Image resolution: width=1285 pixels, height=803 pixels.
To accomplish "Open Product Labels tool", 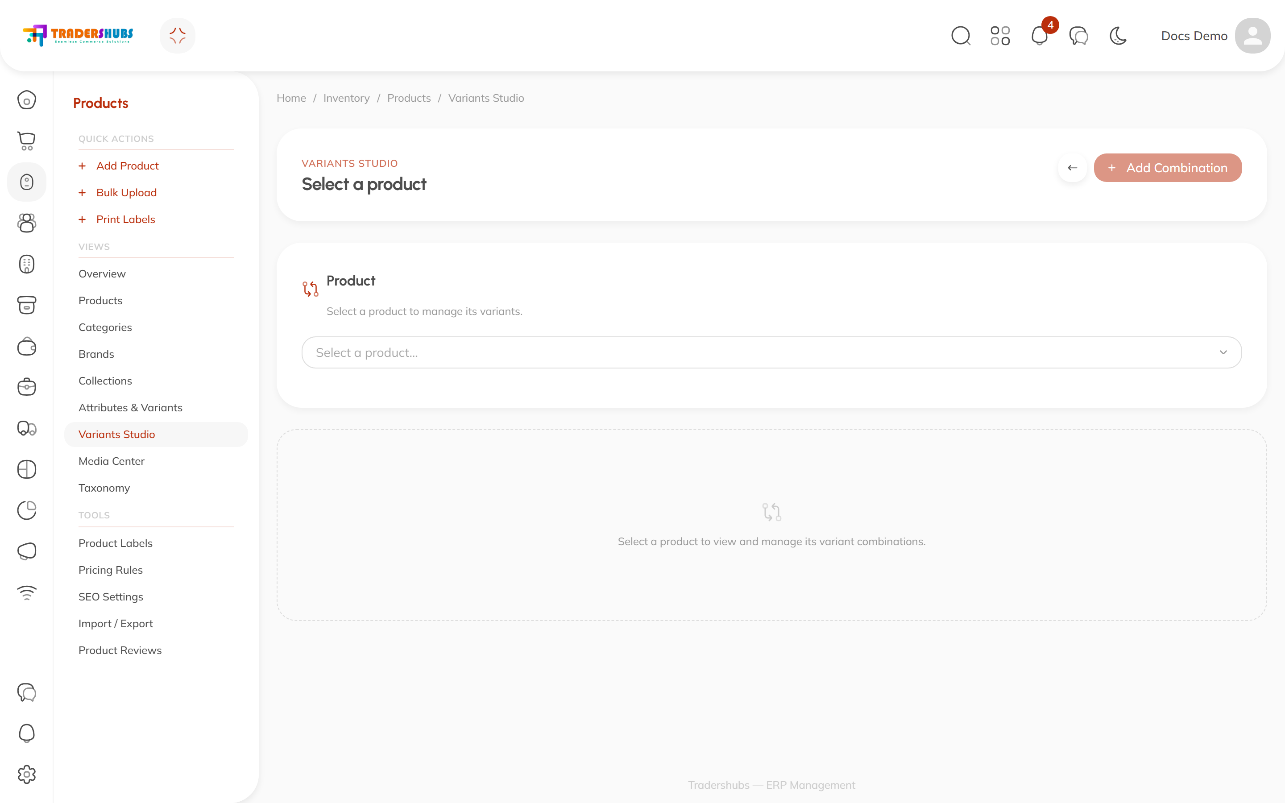I will coord(116,543).
